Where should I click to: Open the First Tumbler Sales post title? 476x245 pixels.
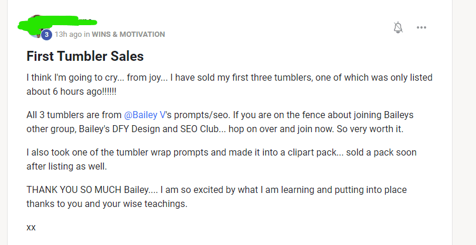(x=85, y=56)
